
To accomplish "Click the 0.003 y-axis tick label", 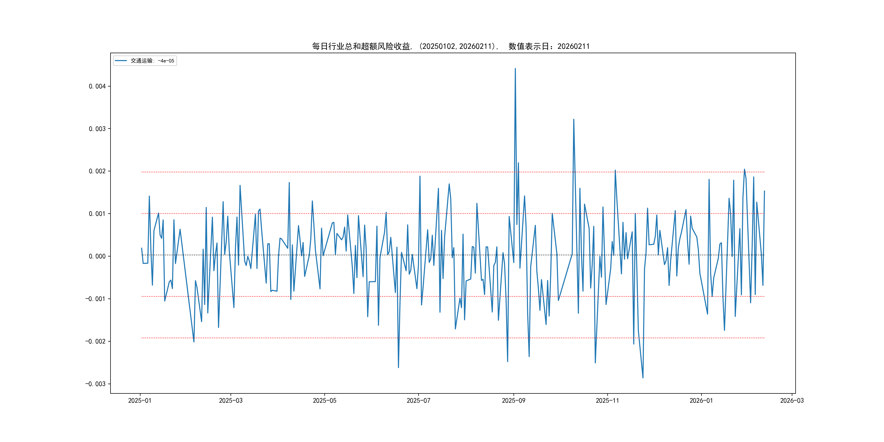I will [97, 129].
